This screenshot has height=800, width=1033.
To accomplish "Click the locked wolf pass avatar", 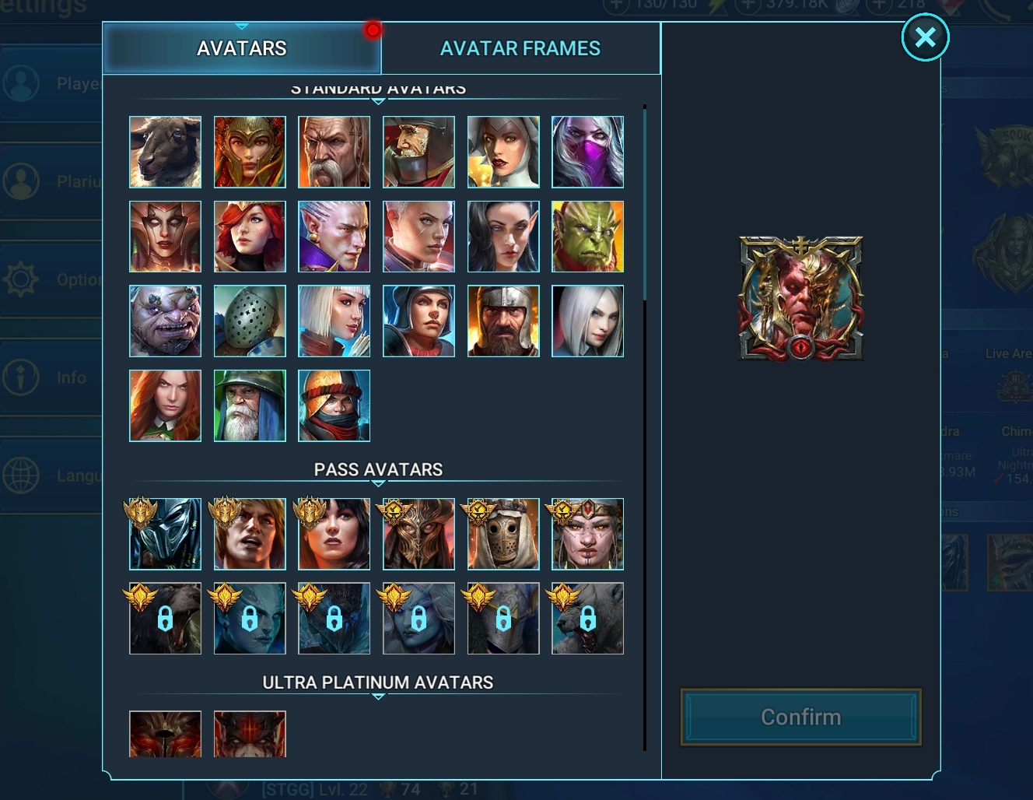I will [x=587, y=618].
